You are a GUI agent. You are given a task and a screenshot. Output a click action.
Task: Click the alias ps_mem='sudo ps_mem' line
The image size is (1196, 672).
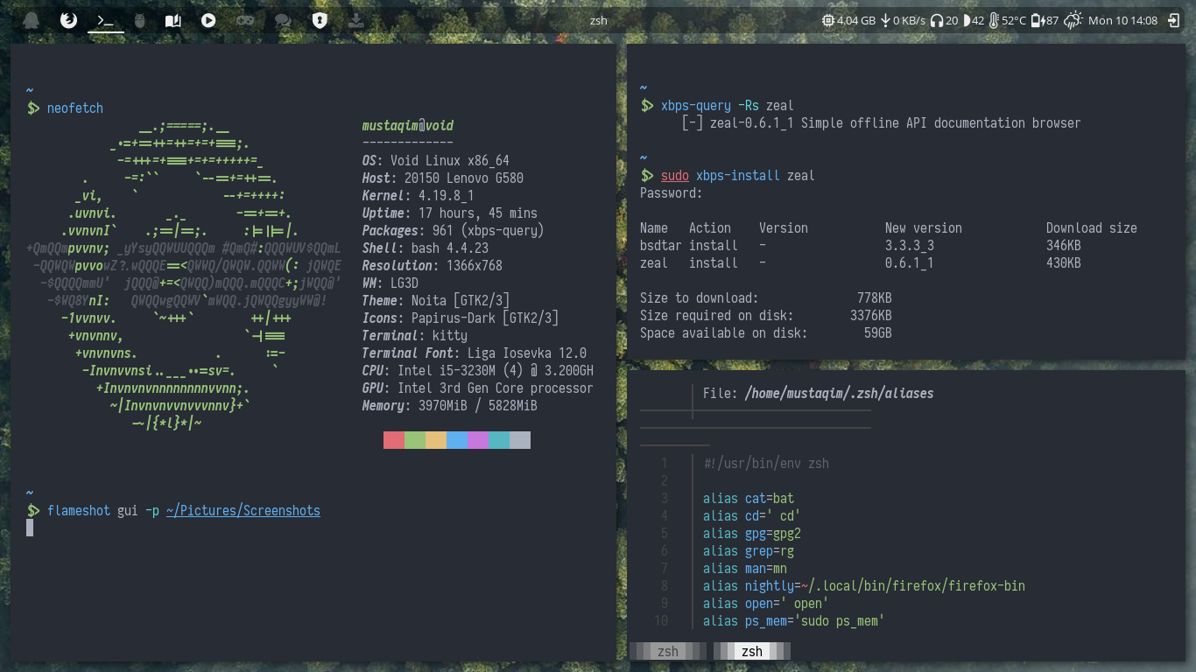coord(794,621)
